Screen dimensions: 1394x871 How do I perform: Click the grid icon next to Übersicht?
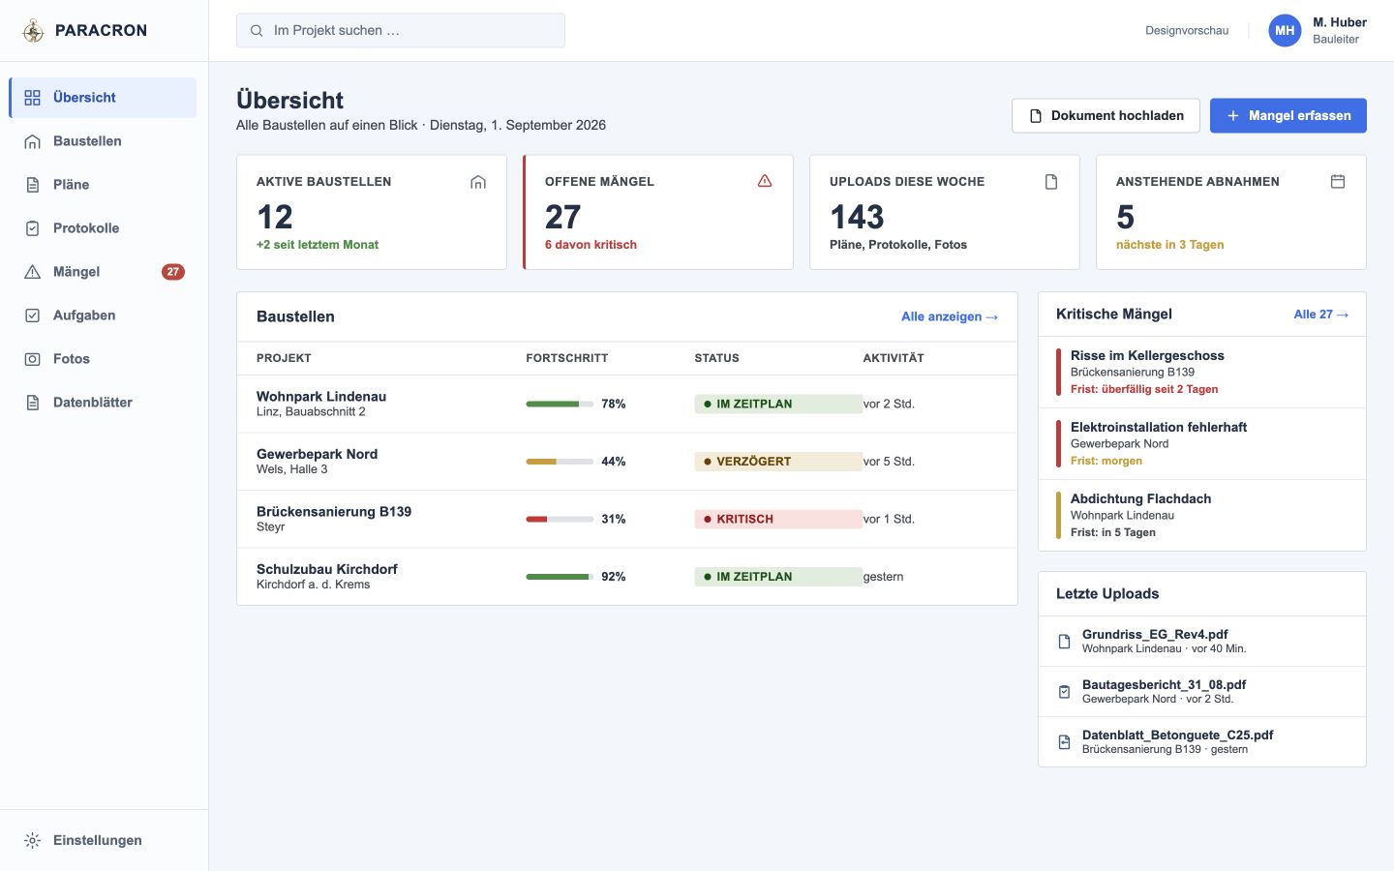pos(33,98)
